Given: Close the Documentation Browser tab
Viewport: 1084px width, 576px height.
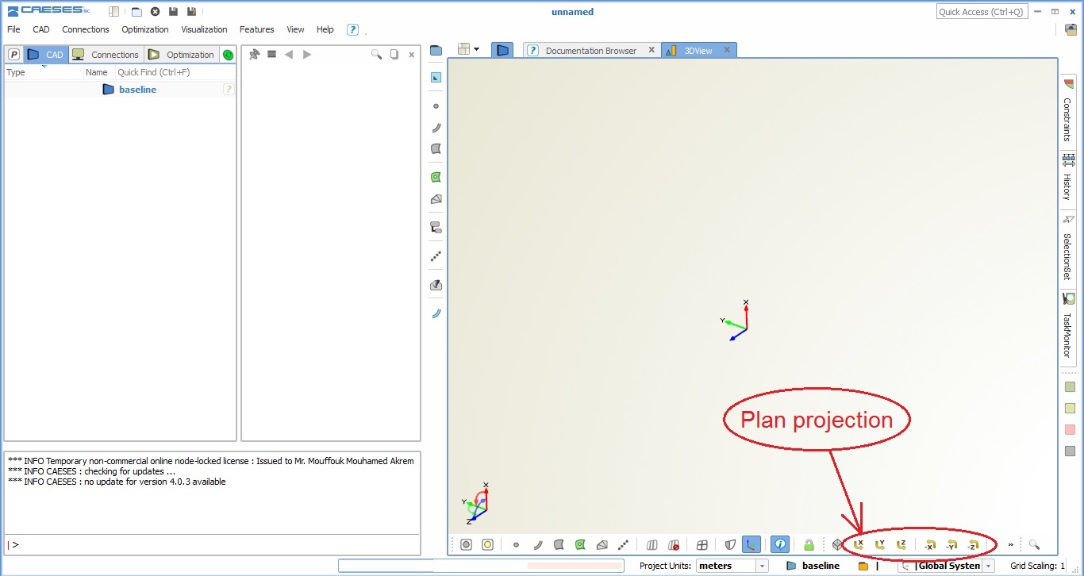Looking at the screenshot, I should (652, 50).
